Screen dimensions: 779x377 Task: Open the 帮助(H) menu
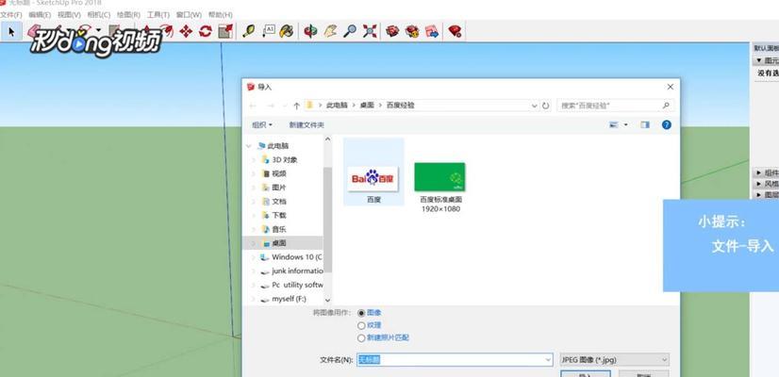pyautogui.click(x=220, y=15)
